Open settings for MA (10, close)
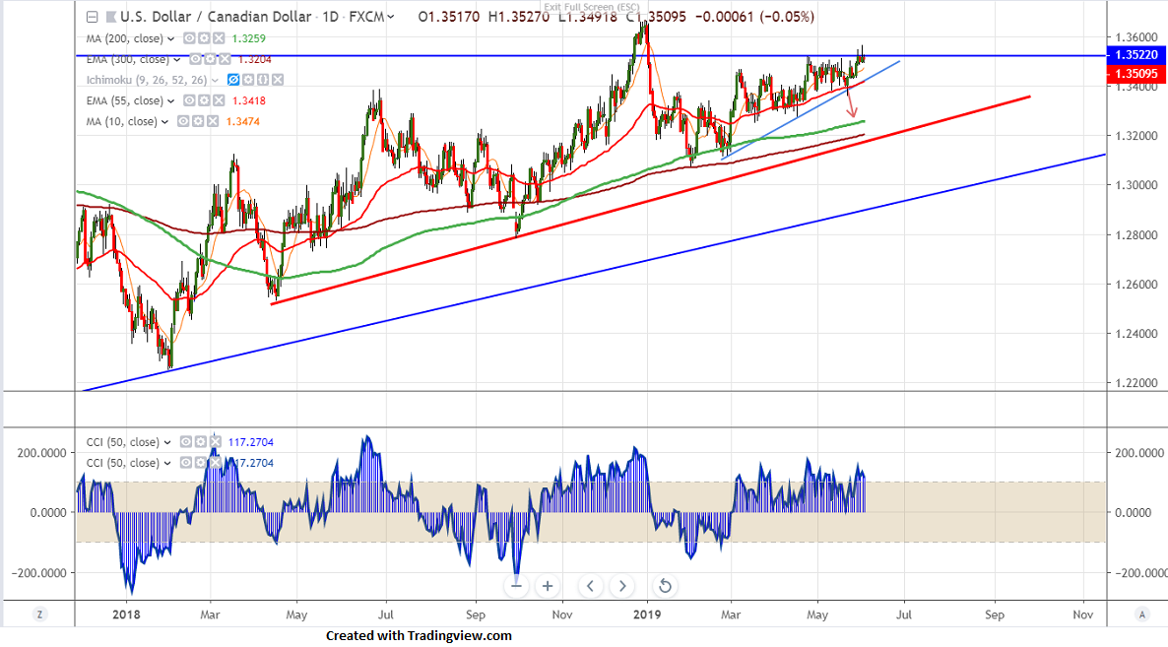 pos(198,121)
